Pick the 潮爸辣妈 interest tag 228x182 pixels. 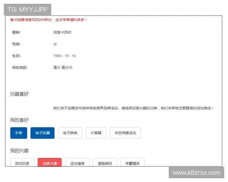point(105,162)
